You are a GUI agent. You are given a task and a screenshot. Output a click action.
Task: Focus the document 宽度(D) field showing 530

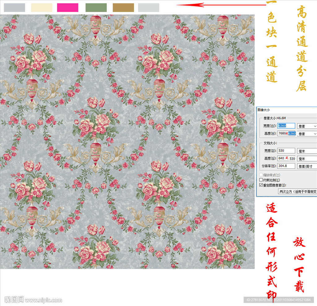[x=286, y=151]
